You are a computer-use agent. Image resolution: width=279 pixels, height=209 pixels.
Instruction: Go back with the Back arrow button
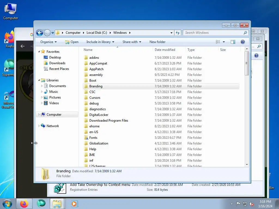tap(40, 33)
